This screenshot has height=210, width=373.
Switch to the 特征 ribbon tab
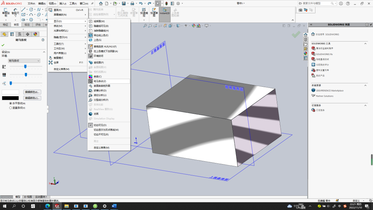tap(5, 25)
